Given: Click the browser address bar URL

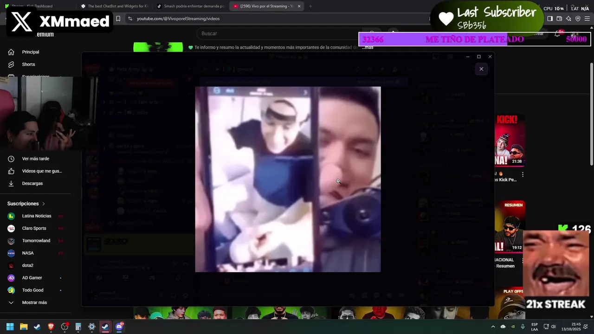Looking at the screenshot, I should 178,19.
